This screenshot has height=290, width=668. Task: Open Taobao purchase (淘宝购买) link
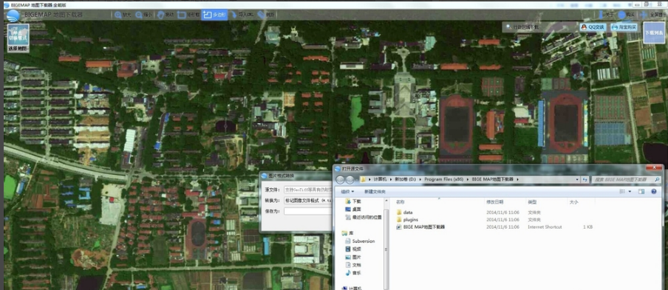[624, 27]
